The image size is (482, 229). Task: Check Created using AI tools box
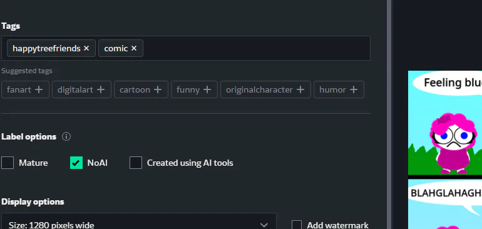click(x=136, y=163)
